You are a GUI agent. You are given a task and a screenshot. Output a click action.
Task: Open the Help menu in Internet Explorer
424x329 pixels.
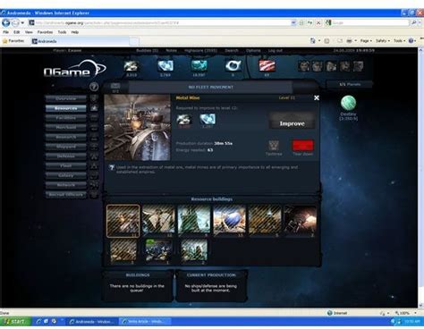(74, 32)
